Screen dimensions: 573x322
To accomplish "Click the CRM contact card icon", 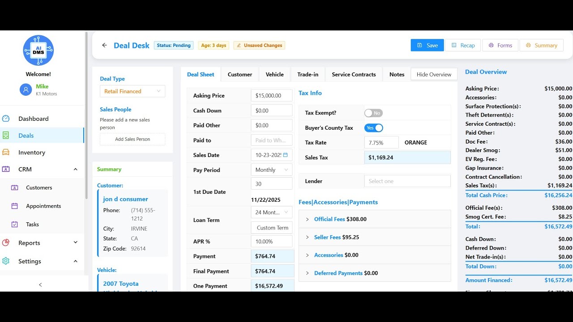I will click(x=6, y=169).
